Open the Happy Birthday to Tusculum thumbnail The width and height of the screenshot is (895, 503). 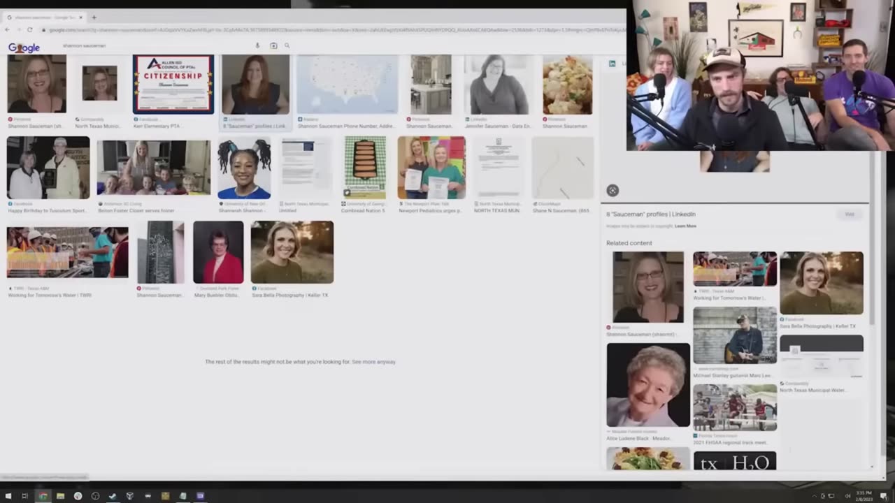tap(48, 168)
